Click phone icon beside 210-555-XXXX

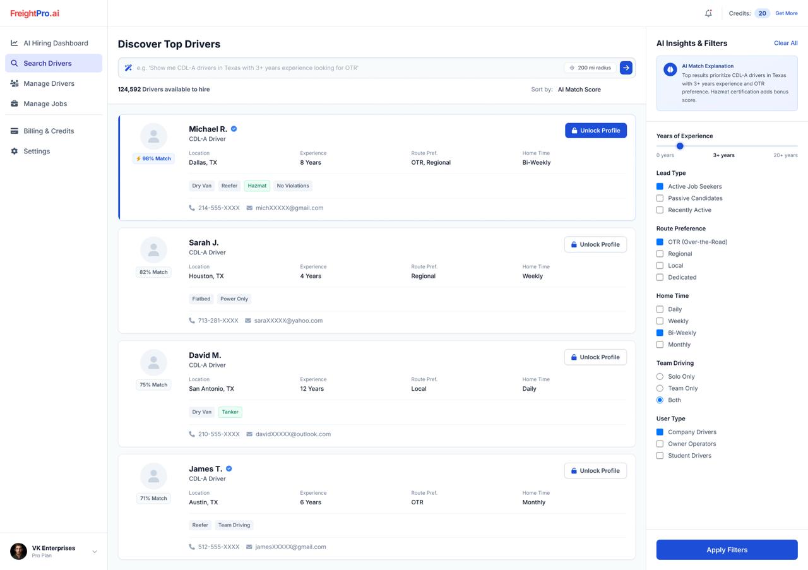[192, 434]
